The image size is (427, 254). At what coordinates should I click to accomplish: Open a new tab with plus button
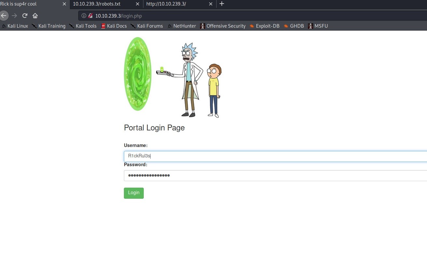pos(222,4)
